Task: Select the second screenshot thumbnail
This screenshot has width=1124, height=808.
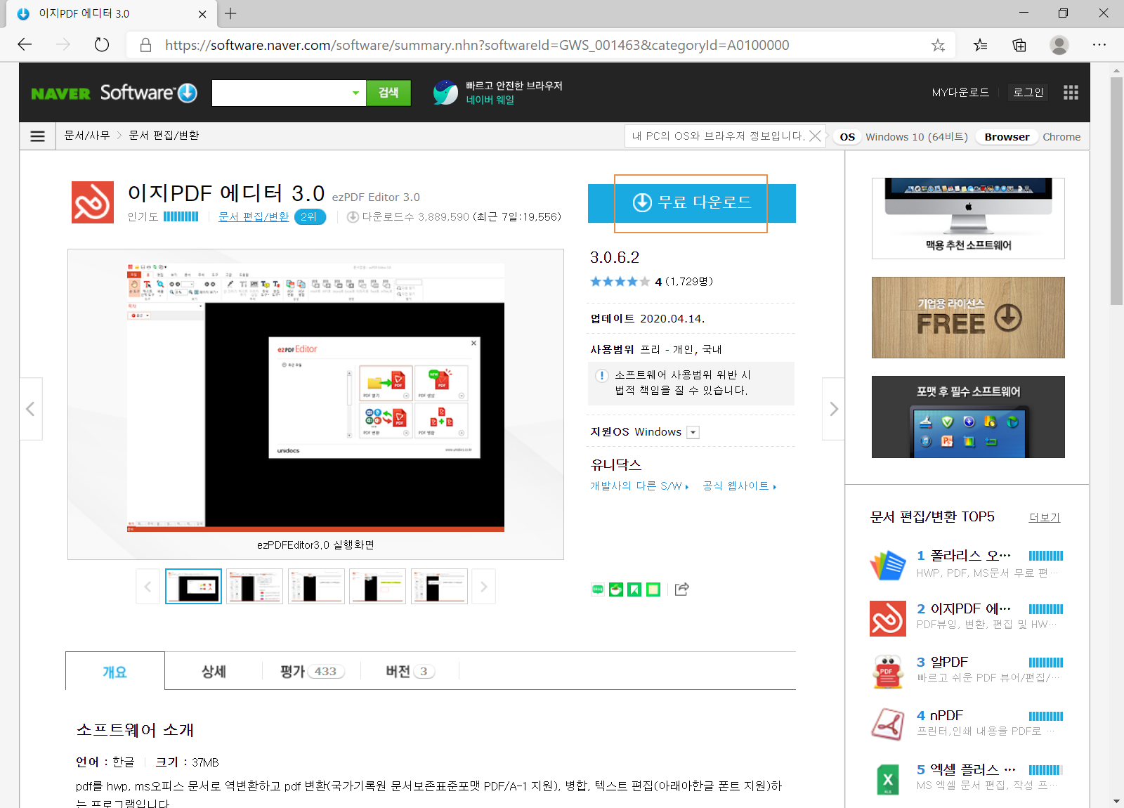Action: (x=255, y=587)
